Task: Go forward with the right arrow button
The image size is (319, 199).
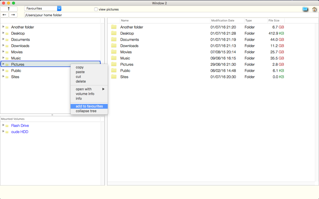Action: (13, 15)
